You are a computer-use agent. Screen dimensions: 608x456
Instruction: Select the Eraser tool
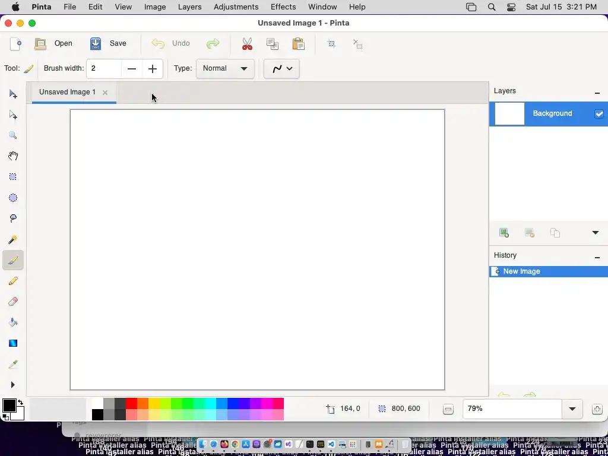tap(13, 302)
